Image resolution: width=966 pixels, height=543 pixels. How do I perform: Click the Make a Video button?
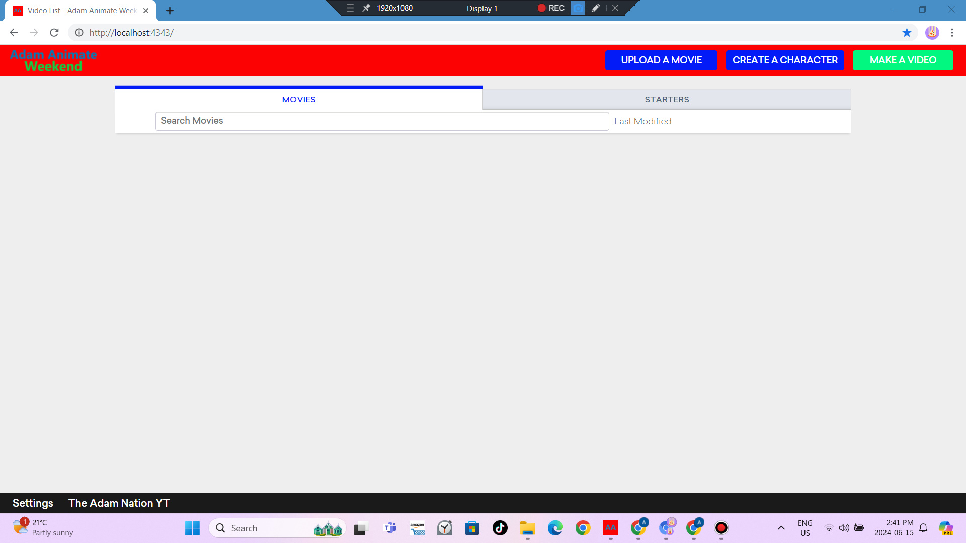(903, 60)
